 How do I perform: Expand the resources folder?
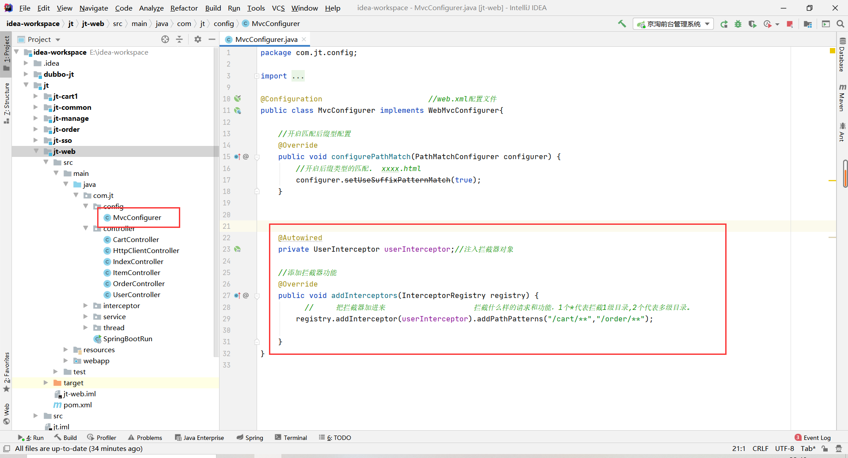coord(66,350)
